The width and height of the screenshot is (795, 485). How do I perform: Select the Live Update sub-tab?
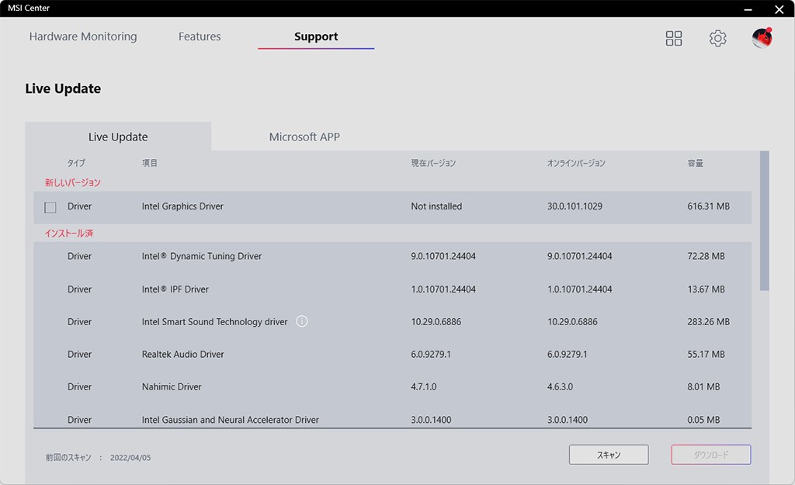[x=118, y=137]
